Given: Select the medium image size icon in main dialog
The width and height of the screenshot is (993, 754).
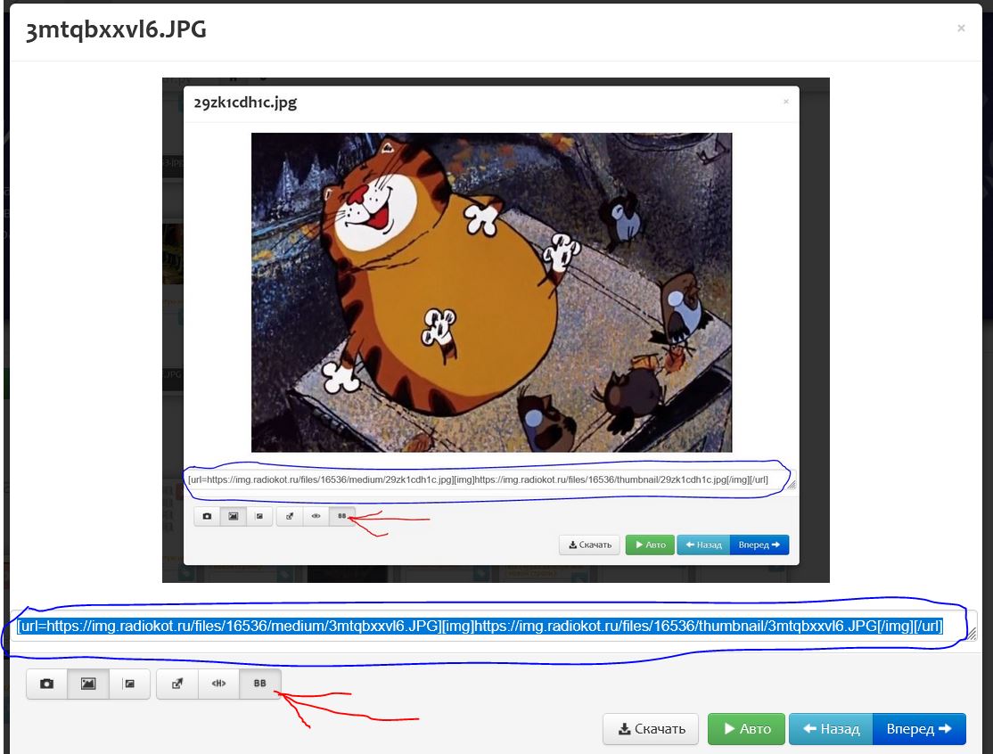Looking at the screenshot, I should pos(88,684).
